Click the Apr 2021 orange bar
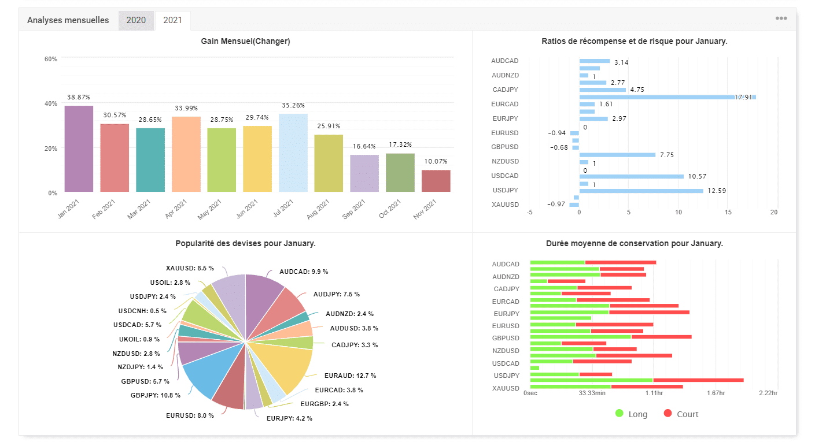 (x=186, y=154)
